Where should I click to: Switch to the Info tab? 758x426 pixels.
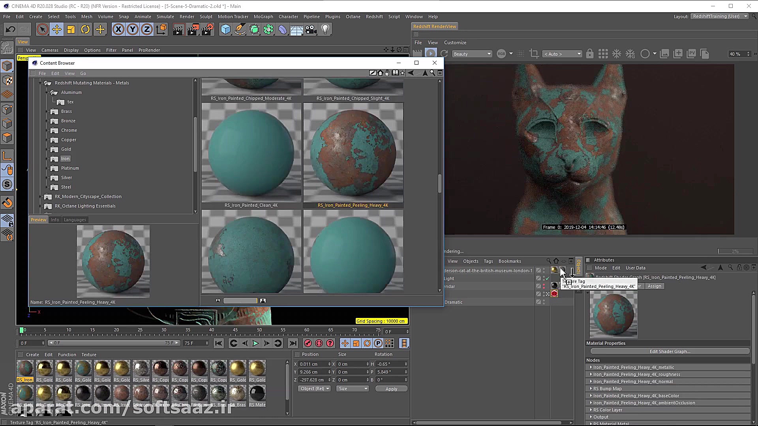click(x=55, y=220)
